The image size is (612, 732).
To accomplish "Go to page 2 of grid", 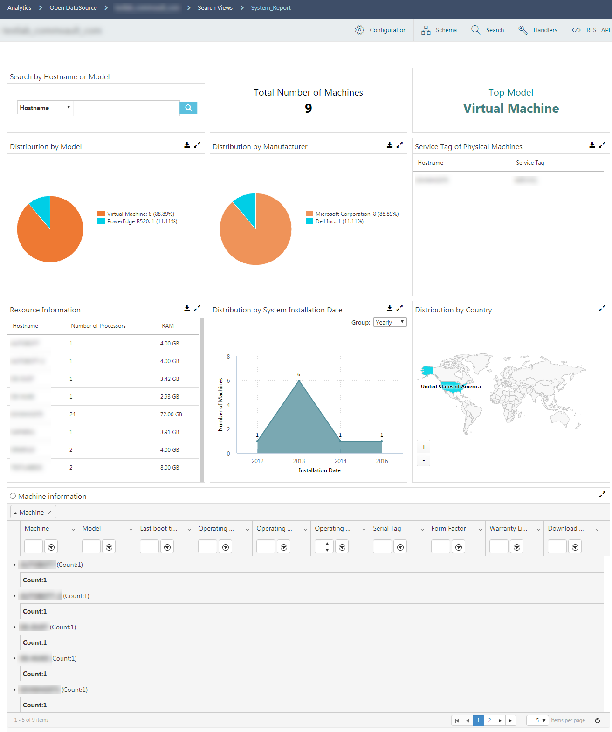I will (x=489, y=720).
